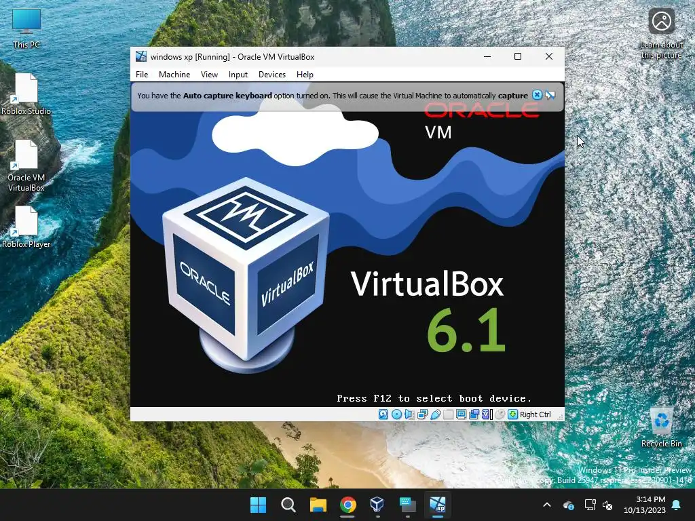Image resolution: width=695 pixels, height=521 pixels.
Task: Open the Windows Start menu
Action: [x=258, y=505]
